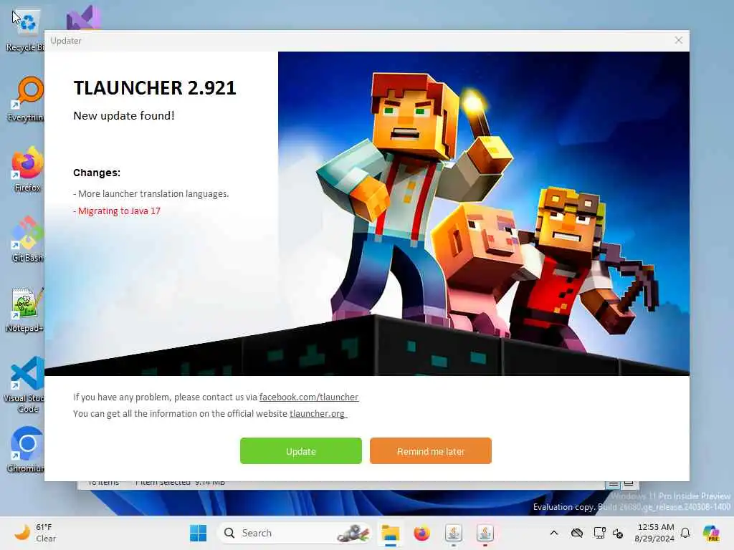Open Firefox from the taskbar
The height and width of the screenshot is (550, 734).
click(x=421, y=533)
